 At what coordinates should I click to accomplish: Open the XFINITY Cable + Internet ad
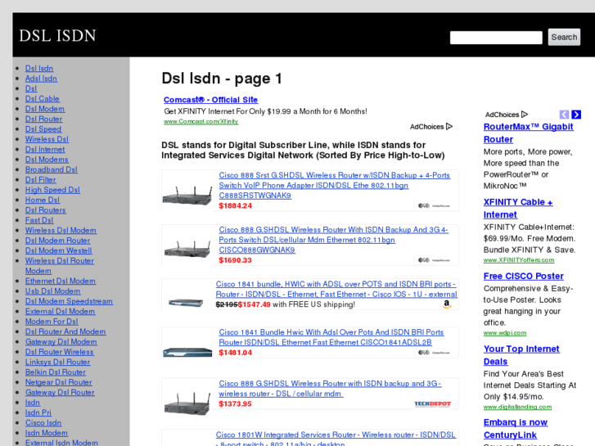(518, 209)
